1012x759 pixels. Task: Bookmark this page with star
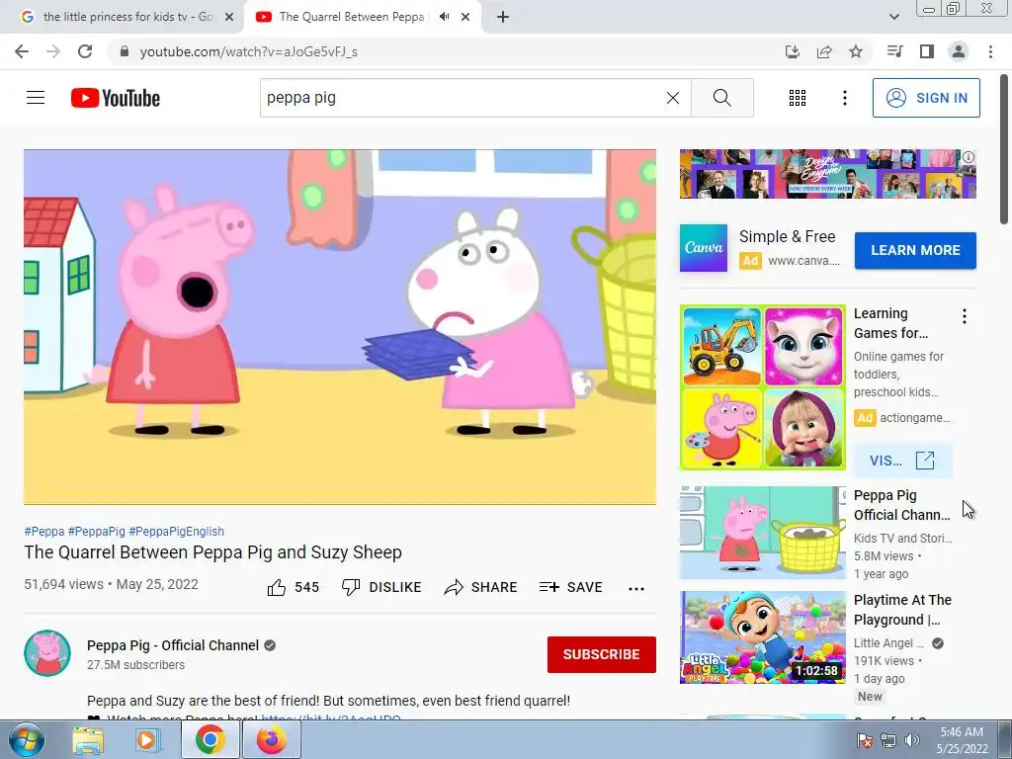pyautogui.click(x=856, y=51)
